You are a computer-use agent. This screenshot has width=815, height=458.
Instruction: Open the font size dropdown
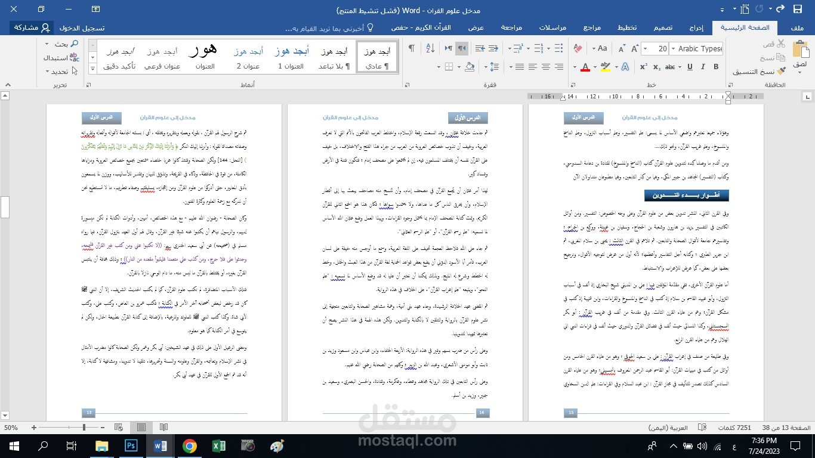point(645,48)
